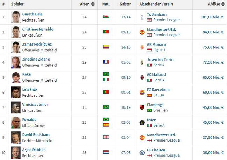
Task: Click the Juventus Turin crest icon
Action: coord(142,62)
